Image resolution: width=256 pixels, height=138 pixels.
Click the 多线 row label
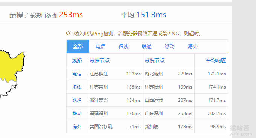click(77, 87)
